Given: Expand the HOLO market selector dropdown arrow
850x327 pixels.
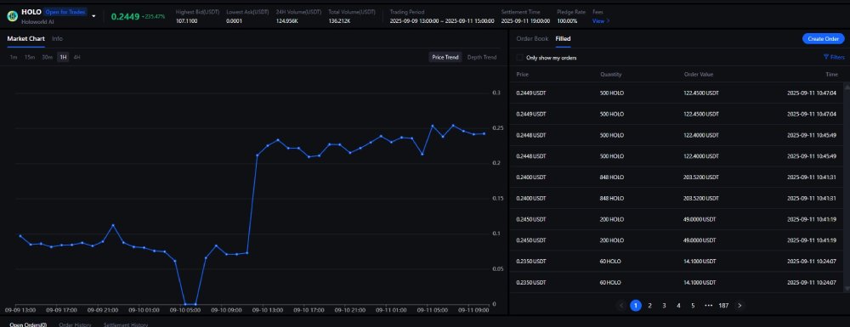Looking at the screenshot, I should tap(93, 16).
